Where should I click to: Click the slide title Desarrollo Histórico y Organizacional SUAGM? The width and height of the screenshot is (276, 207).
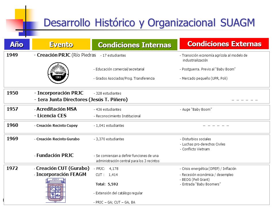[x=149, y=23]
